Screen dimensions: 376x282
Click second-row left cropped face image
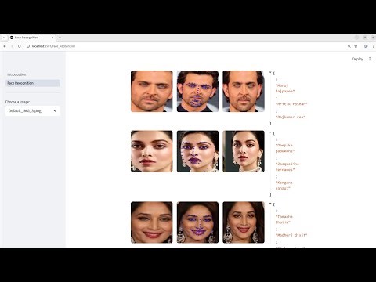[x=152, y=151]
